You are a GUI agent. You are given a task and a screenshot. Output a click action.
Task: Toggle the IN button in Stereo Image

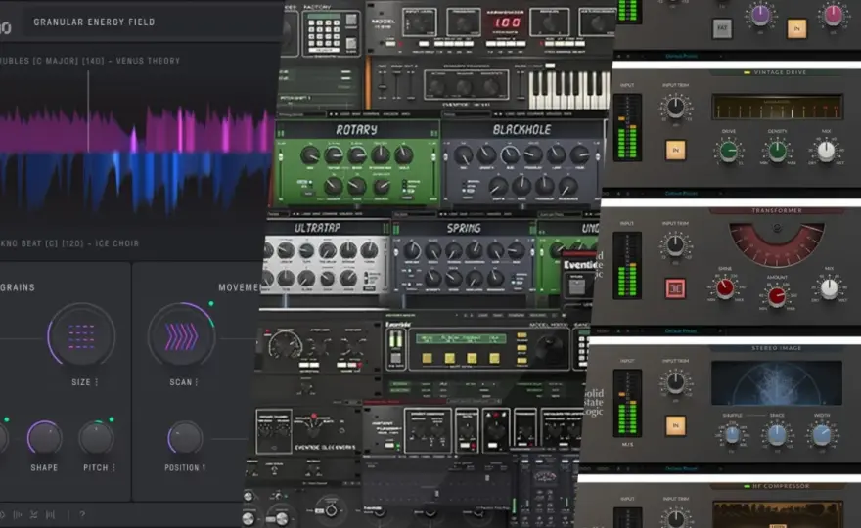[x=675, y=425]
